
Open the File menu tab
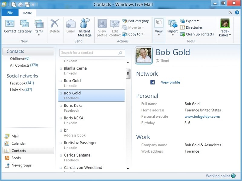(x=10, y=13)
